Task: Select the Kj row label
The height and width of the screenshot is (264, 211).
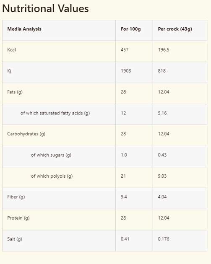Action: point(9,71)
